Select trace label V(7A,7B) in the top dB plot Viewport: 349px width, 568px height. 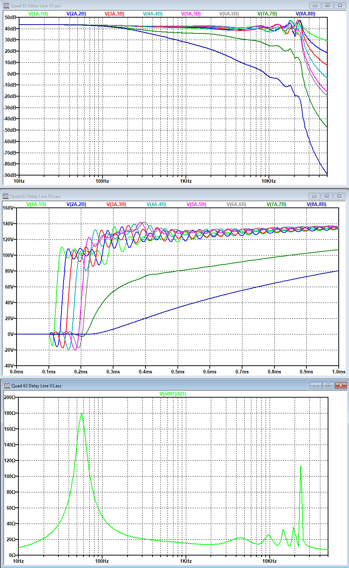pos(267,14)
